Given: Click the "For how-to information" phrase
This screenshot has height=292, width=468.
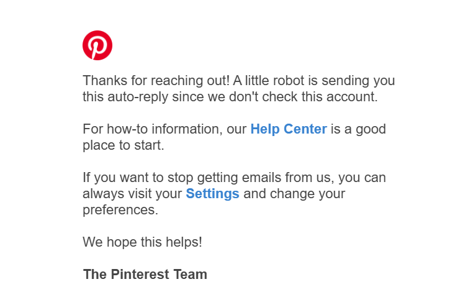Looking at the screenshot, I should click(153, 129).
